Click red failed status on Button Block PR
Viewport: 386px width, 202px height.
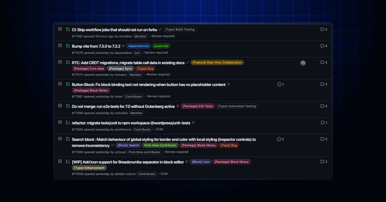(229, 84)
